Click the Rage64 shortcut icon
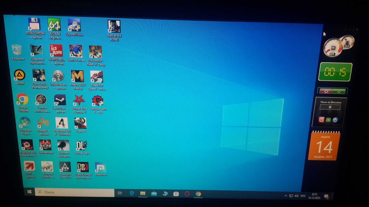Screen dimensions: 369x207 click(43, 122)
